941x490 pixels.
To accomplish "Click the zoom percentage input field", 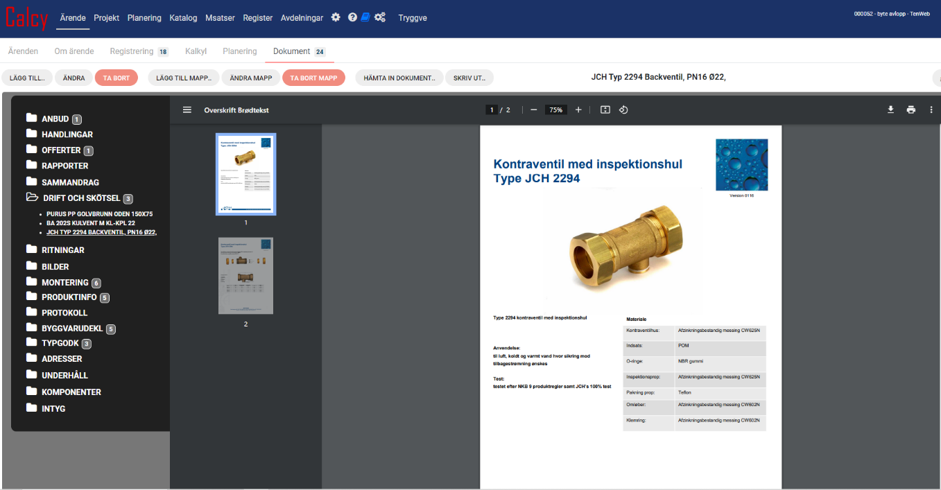I will click(555, 110).
